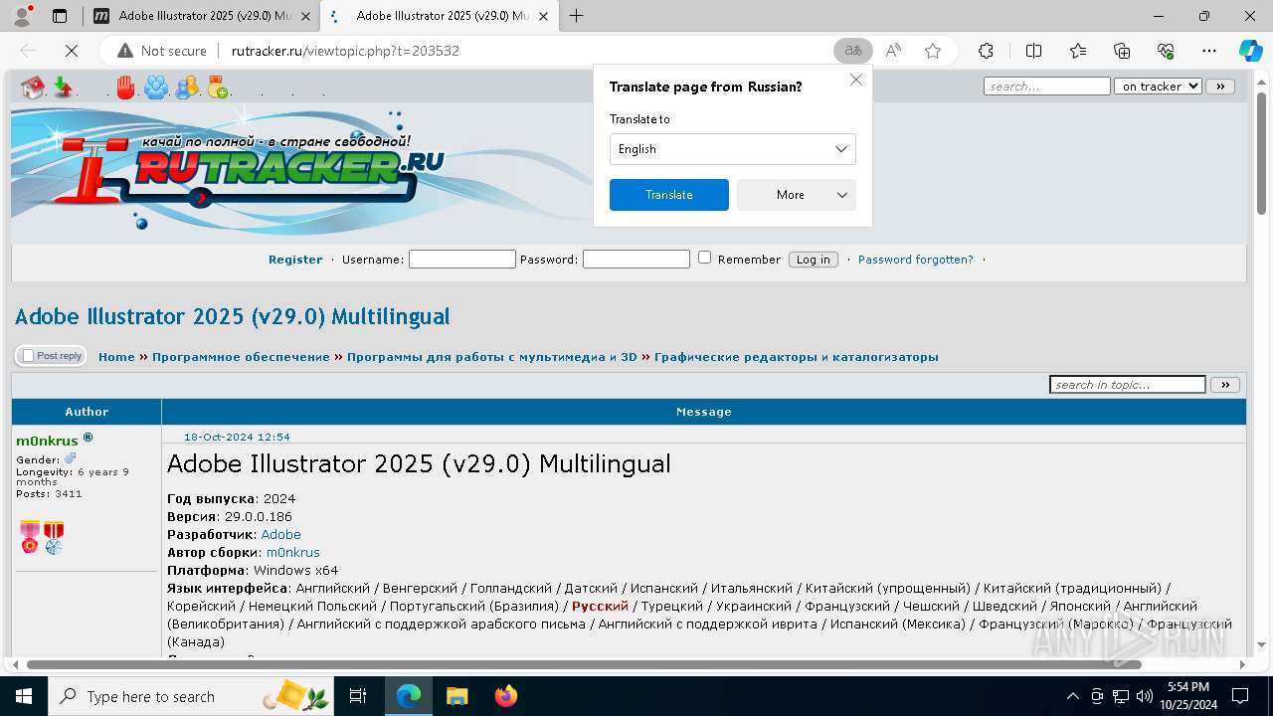Click the pink medal award icon under m0nkrus
The image size is (1273, 716).
(30, 537)
